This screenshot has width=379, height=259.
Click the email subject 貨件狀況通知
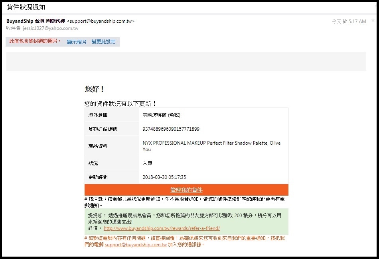tap(26, 8)
